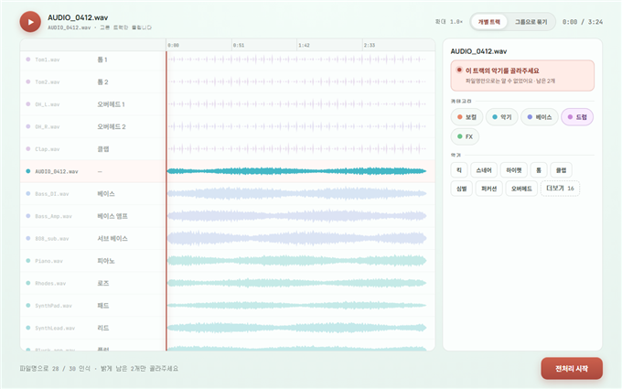Image resolution: width=622 pixels, height=389 pixels.
Task: Select the Bass_DI.wav file name
Action: [52, 194]
